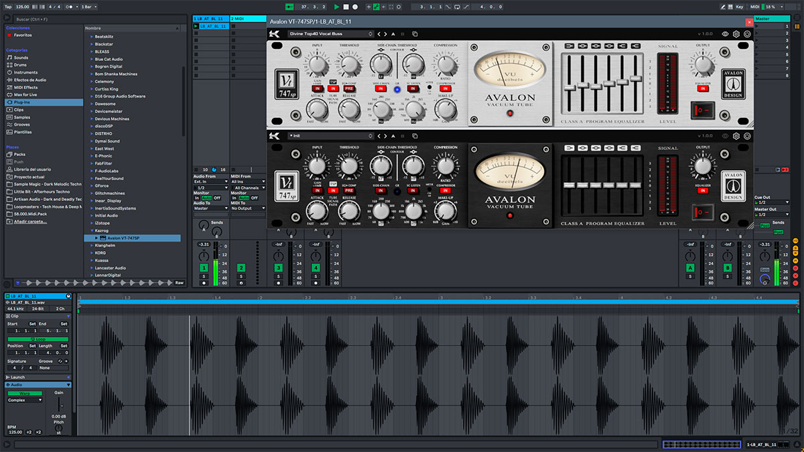Click the Tap tempo button

[7, 7]
